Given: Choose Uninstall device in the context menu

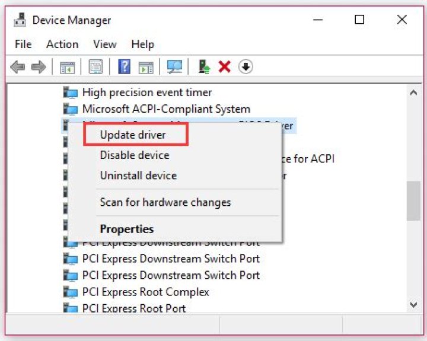Looking at the screenshot, I should (138, 176).
